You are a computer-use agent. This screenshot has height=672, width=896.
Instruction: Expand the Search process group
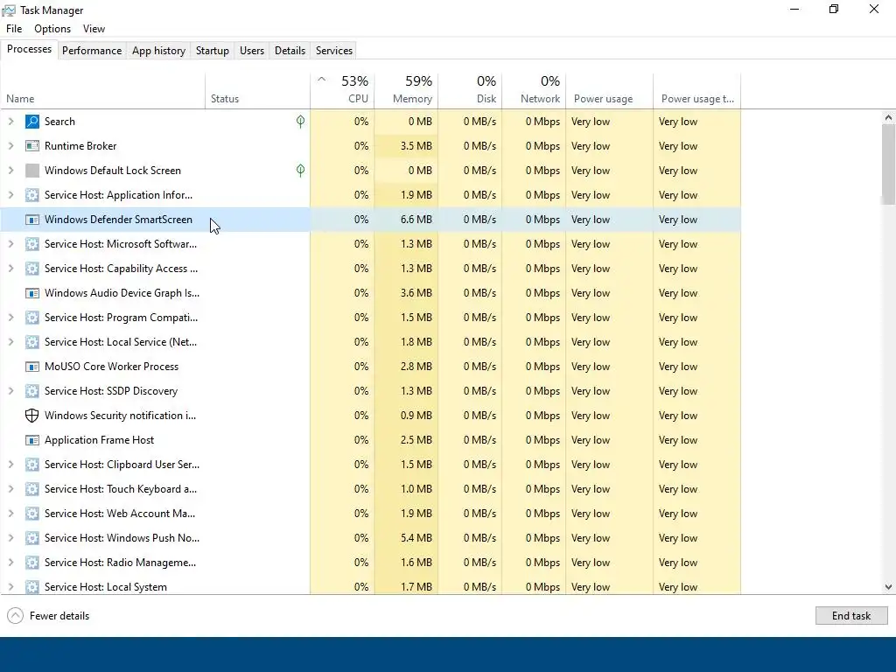[x=10, y=121]
